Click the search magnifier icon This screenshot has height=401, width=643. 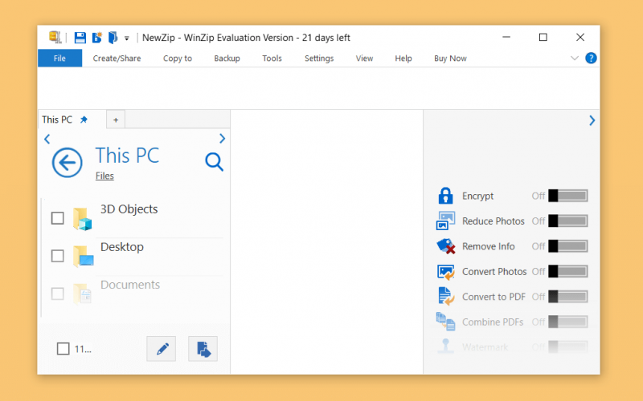pos(214,162)
